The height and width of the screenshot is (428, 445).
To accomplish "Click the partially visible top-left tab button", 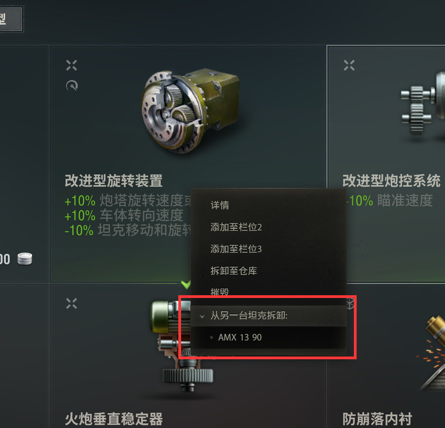I will [x=11, y=19].
